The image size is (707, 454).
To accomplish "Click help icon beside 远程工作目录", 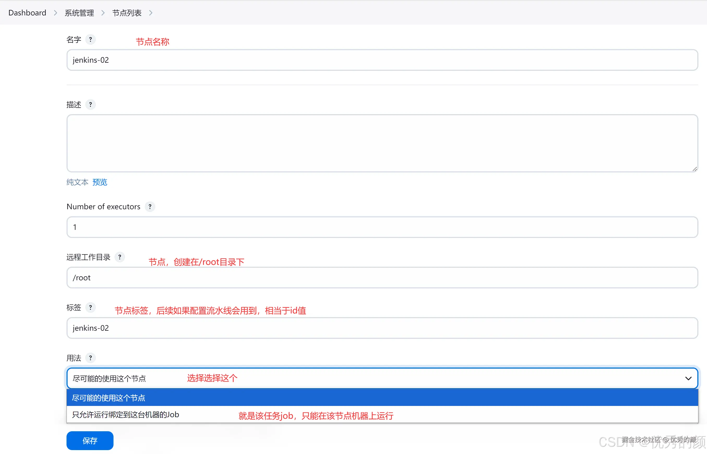I will pyautogui.click(x=119, y=257).
